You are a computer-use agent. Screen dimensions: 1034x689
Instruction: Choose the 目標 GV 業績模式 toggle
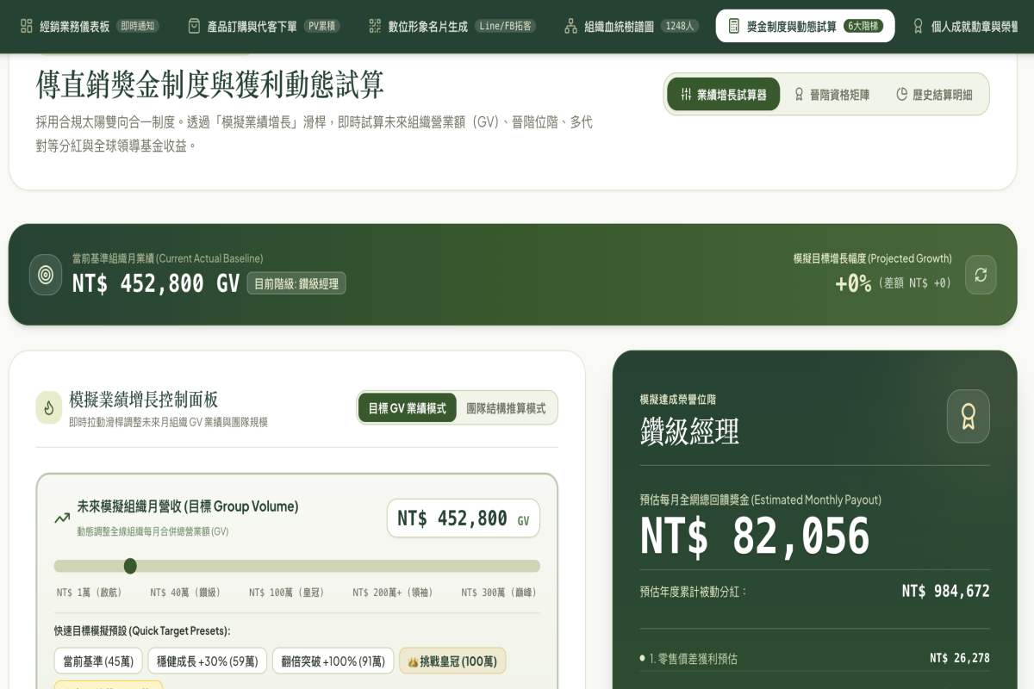[408, 408]
